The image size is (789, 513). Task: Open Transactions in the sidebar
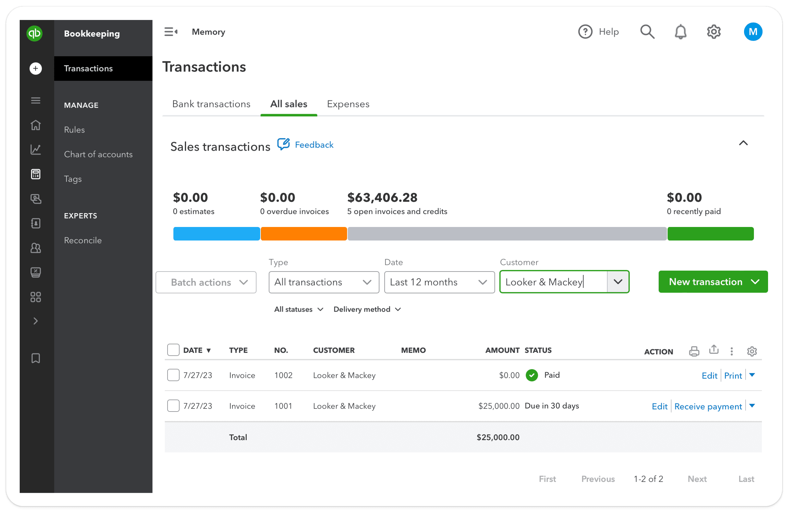tap(103, 69)
